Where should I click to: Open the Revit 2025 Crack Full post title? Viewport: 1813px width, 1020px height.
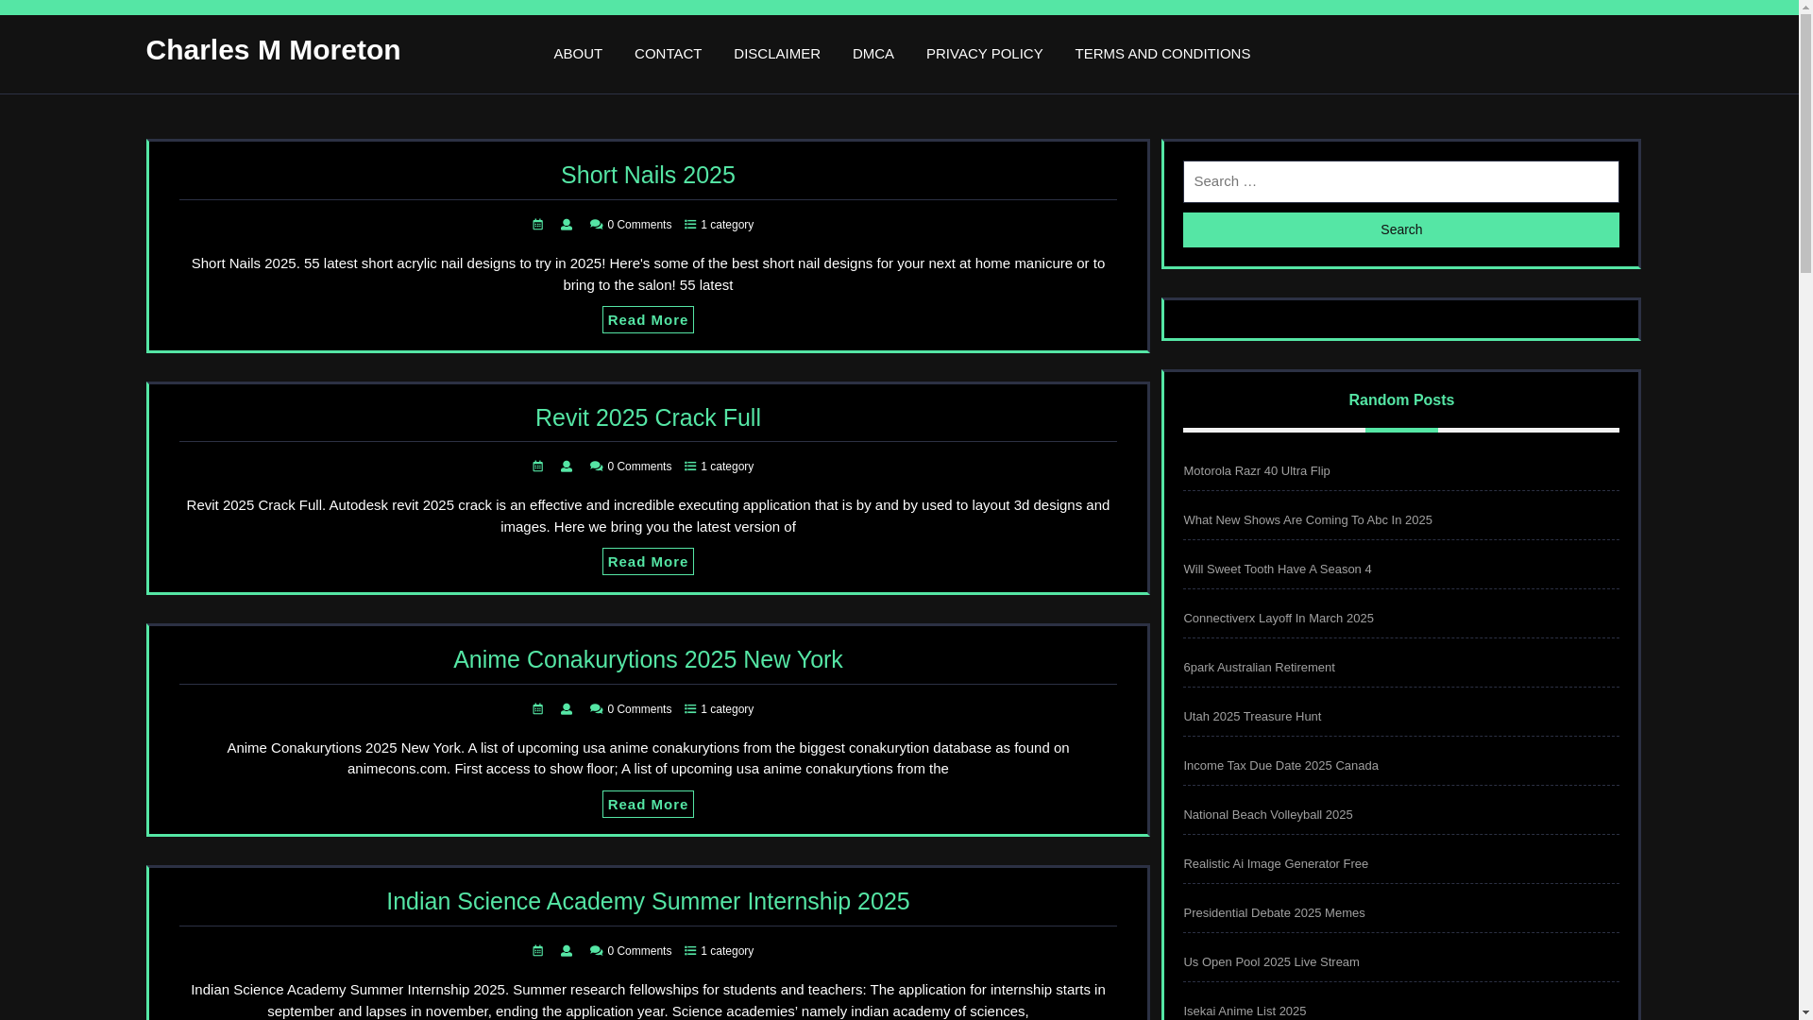click(648, 417)
